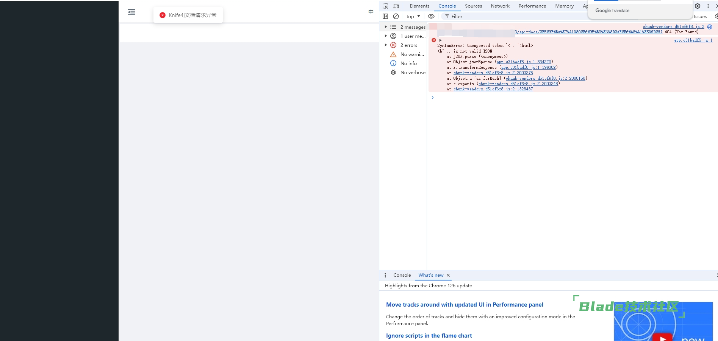Switch to the Elements tab
The height and width of the screenshot is (341, 718).
[x=419, y=6]
